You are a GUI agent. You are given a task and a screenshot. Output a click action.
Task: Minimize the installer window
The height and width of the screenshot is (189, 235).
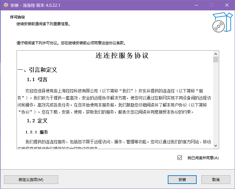[196, 5]
